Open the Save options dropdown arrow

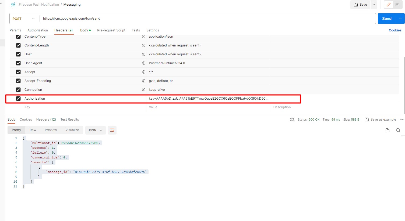point(374,5)
